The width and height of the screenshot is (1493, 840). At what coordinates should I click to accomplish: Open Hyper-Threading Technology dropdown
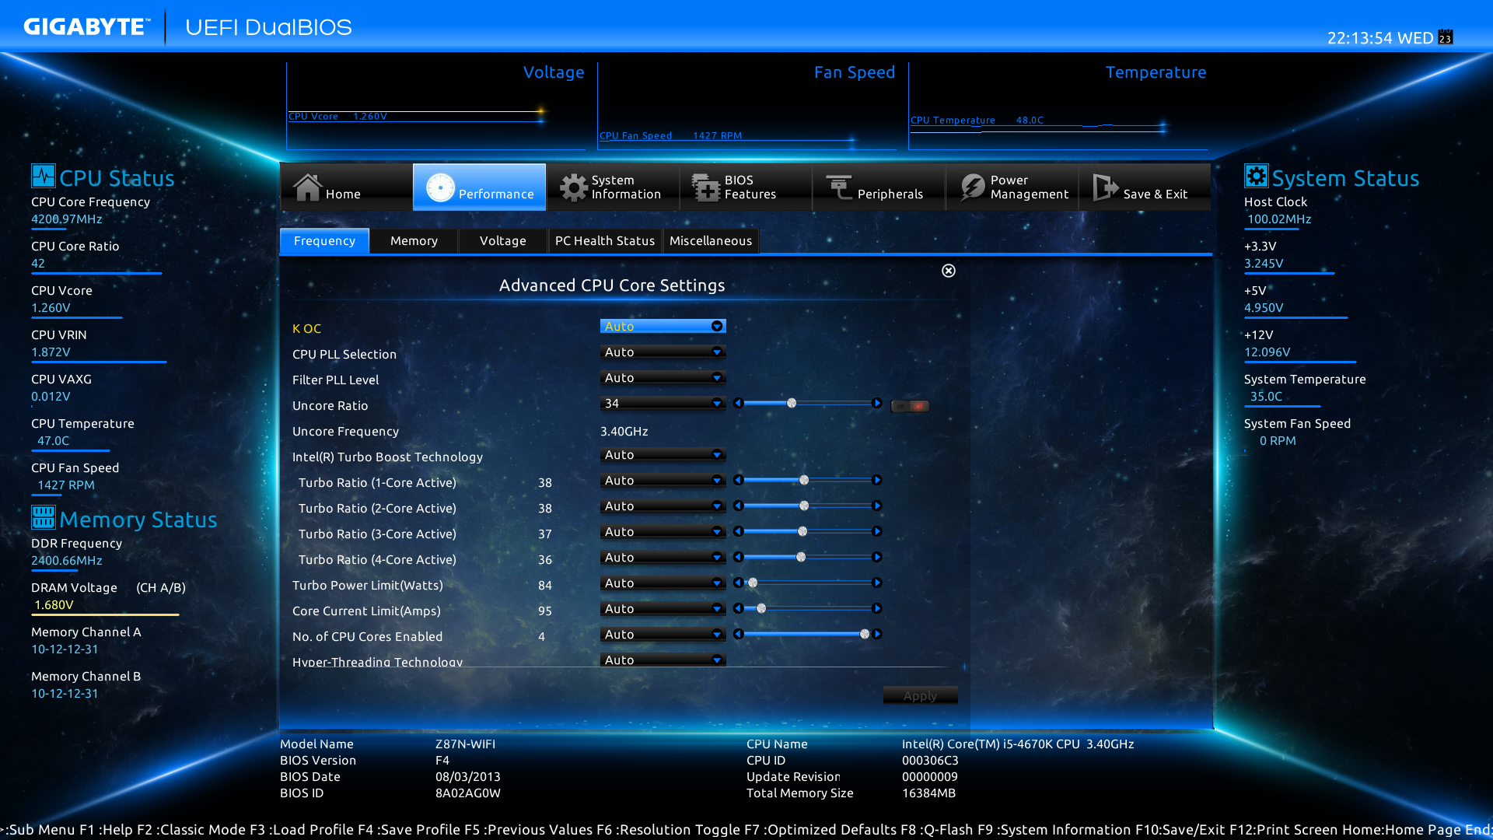[663, 660]
